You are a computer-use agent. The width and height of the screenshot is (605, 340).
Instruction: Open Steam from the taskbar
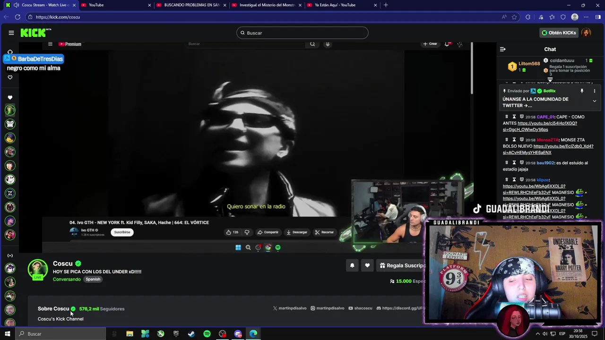click(x=191, y=334)
